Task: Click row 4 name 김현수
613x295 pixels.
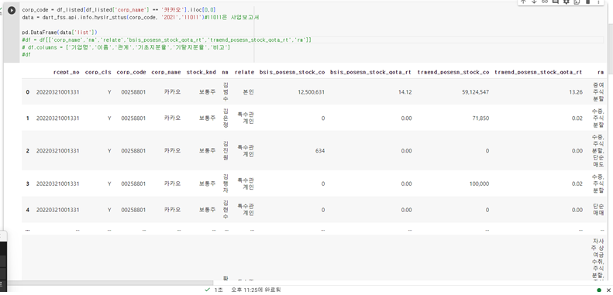Action: pyautogui.click(x=226, y=210)
